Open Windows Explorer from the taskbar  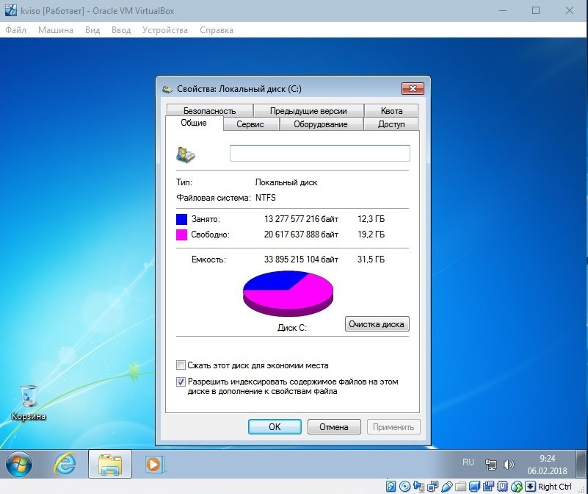point(110,465)
